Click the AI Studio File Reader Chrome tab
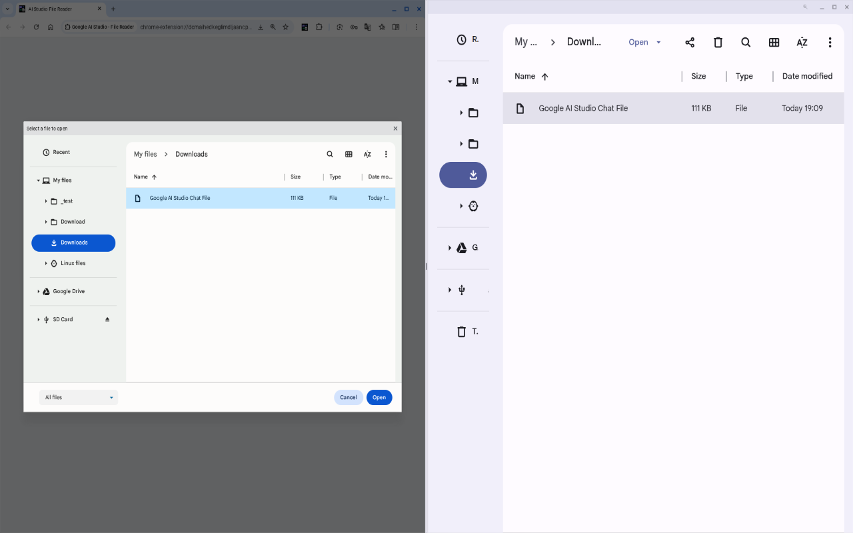The image size is (853, 533). tap(60, 9)
